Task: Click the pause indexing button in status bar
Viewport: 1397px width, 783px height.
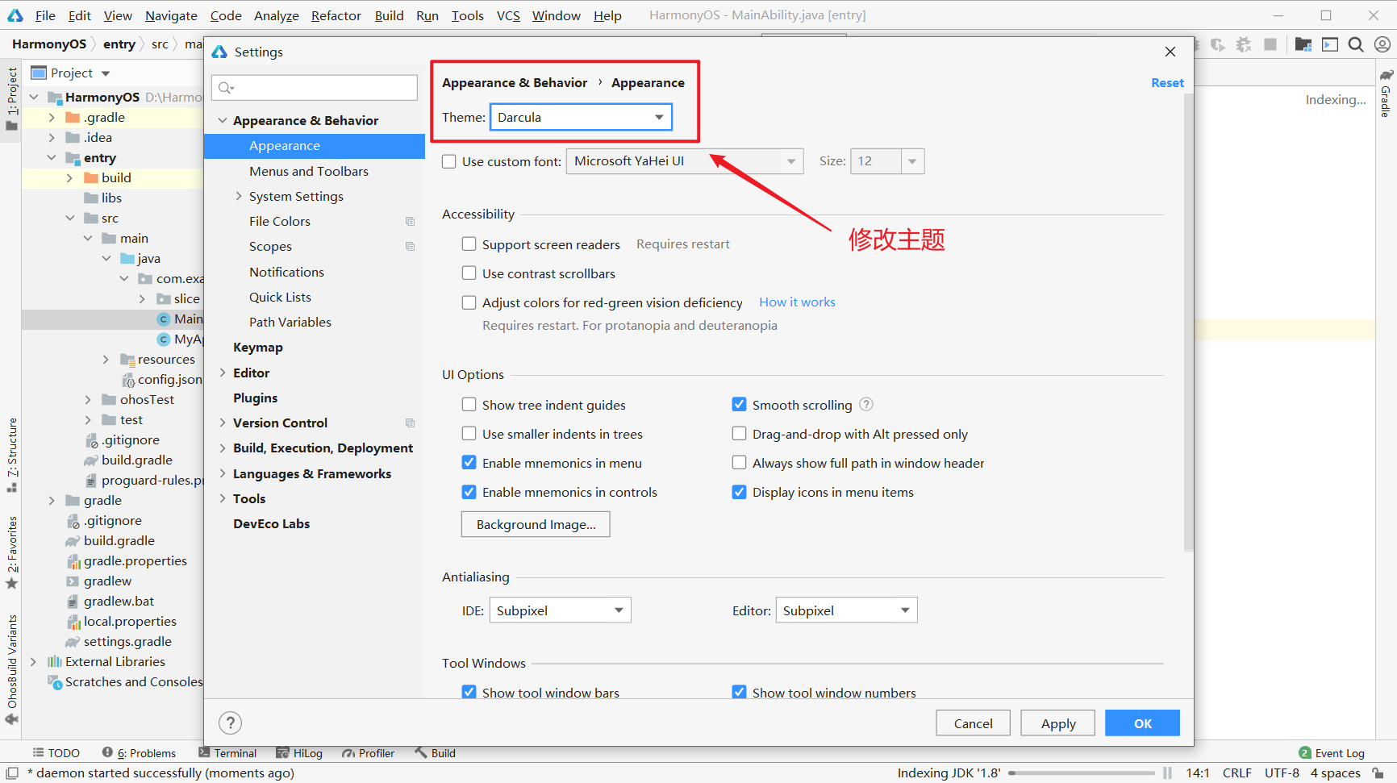Action: click(x=1167, y=773)
